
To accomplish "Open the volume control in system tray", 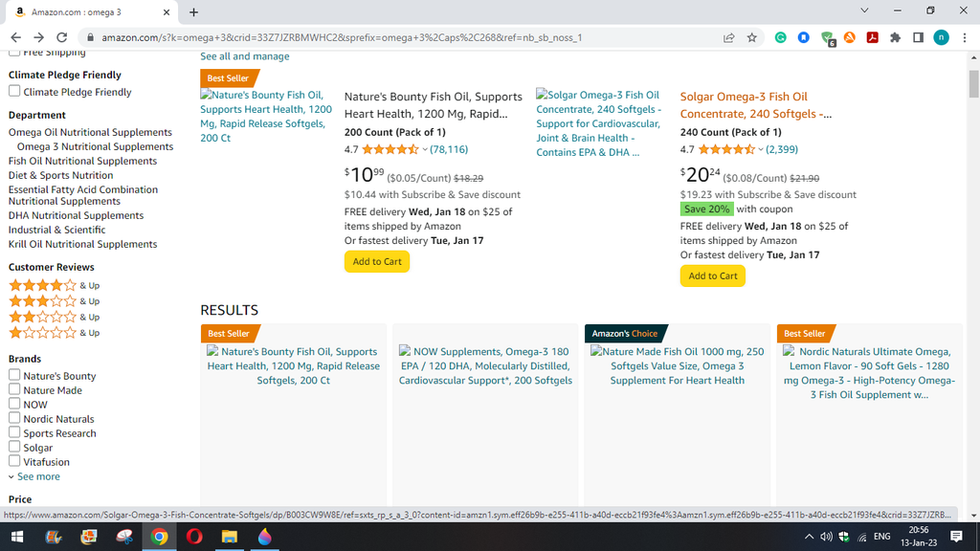I will coord(826,537).
